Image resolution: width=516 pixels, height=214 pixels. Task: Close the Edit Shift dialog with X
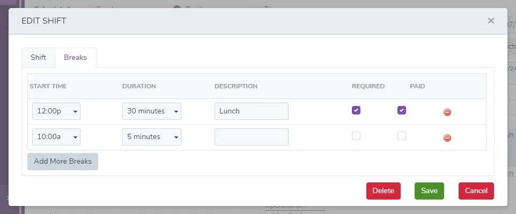click(491, 21)
